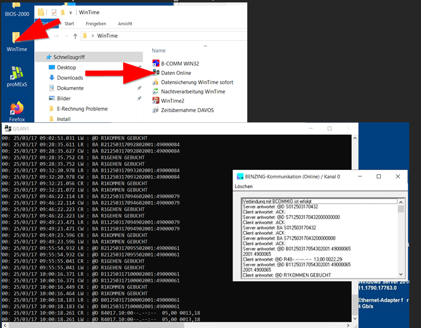Open the Start ribbon tab
This screenshot has height=328, width=421.
[69, 23]
